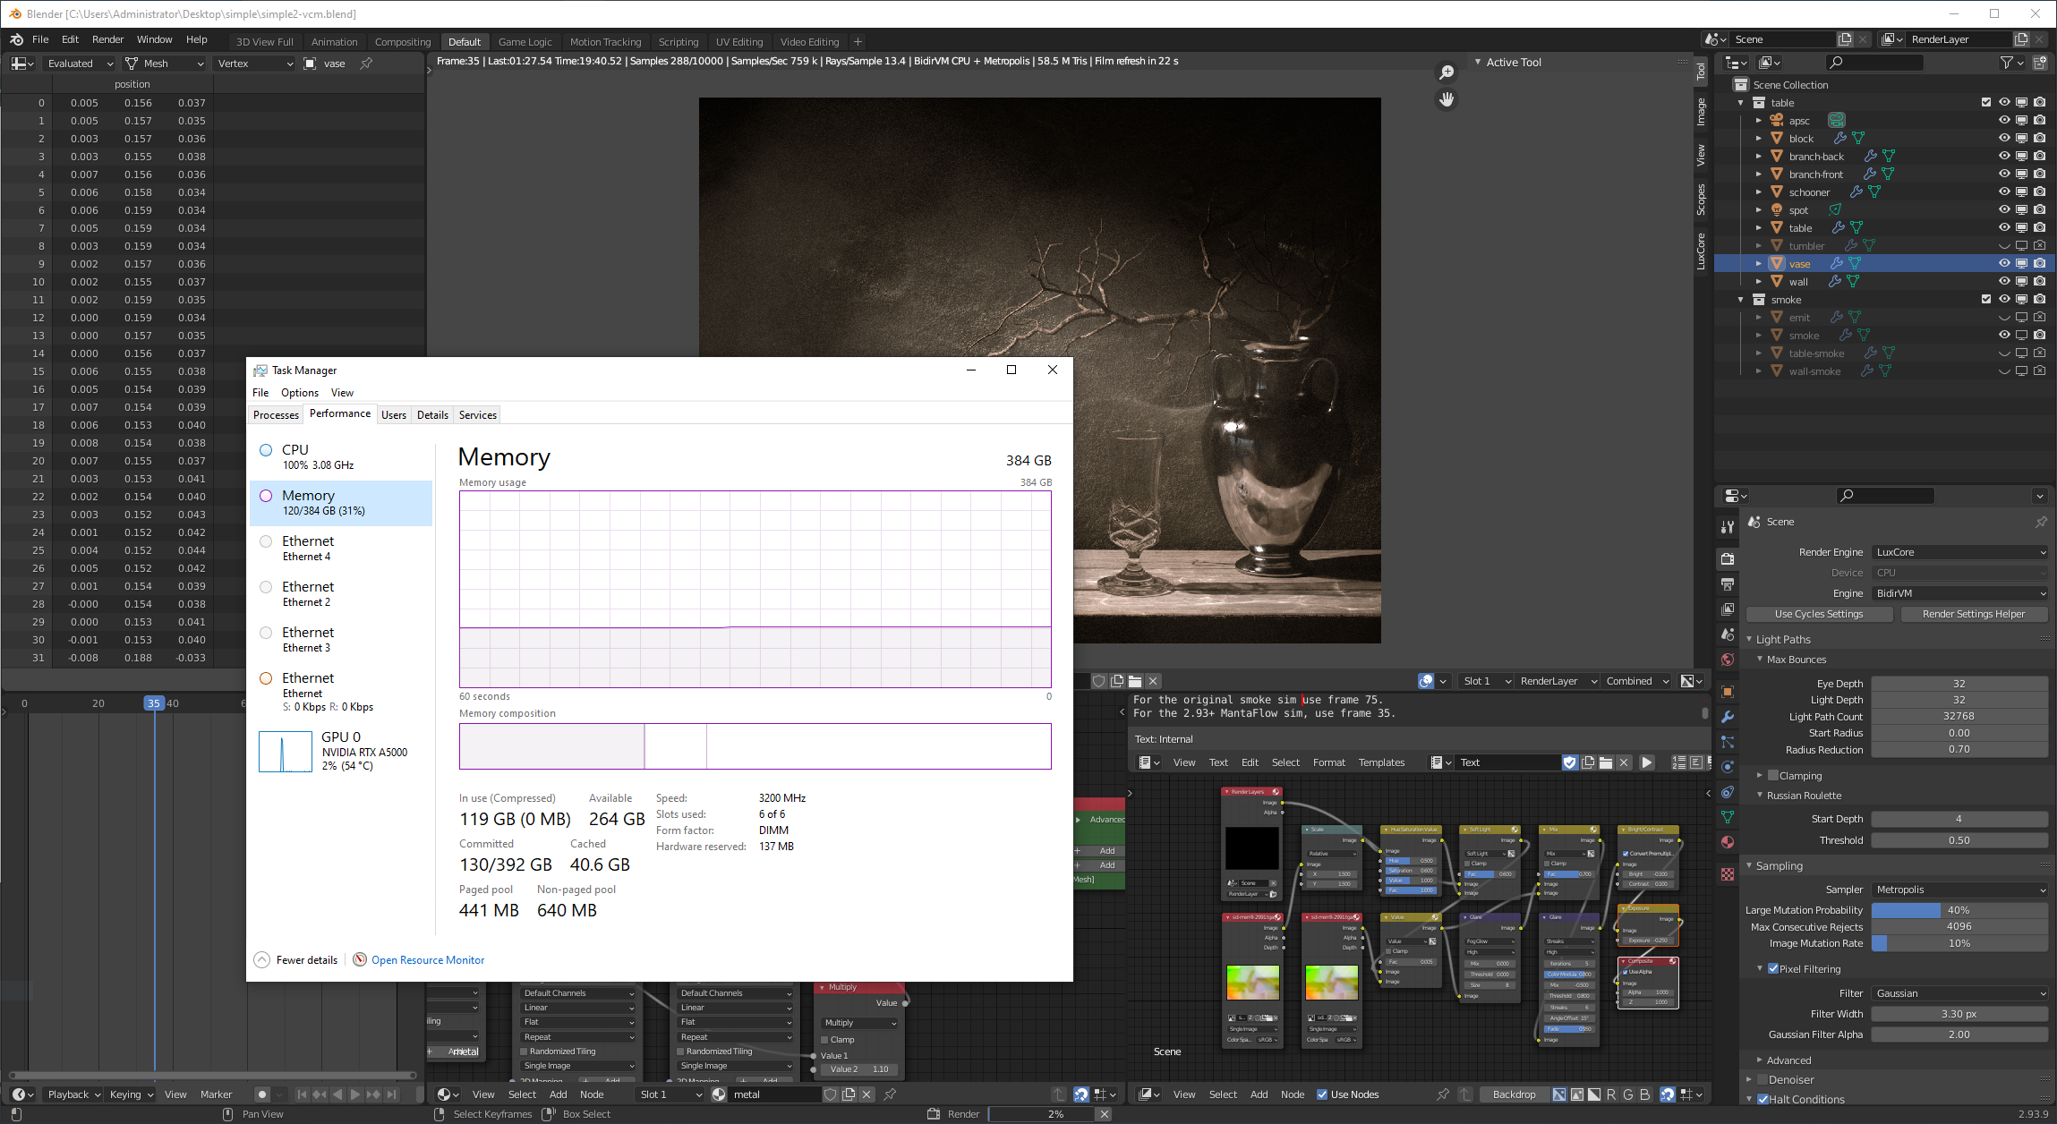2057x1124 pixels.
Task: Adjust the Large Mutation Probability slider
Action: tap(1959, 910)
